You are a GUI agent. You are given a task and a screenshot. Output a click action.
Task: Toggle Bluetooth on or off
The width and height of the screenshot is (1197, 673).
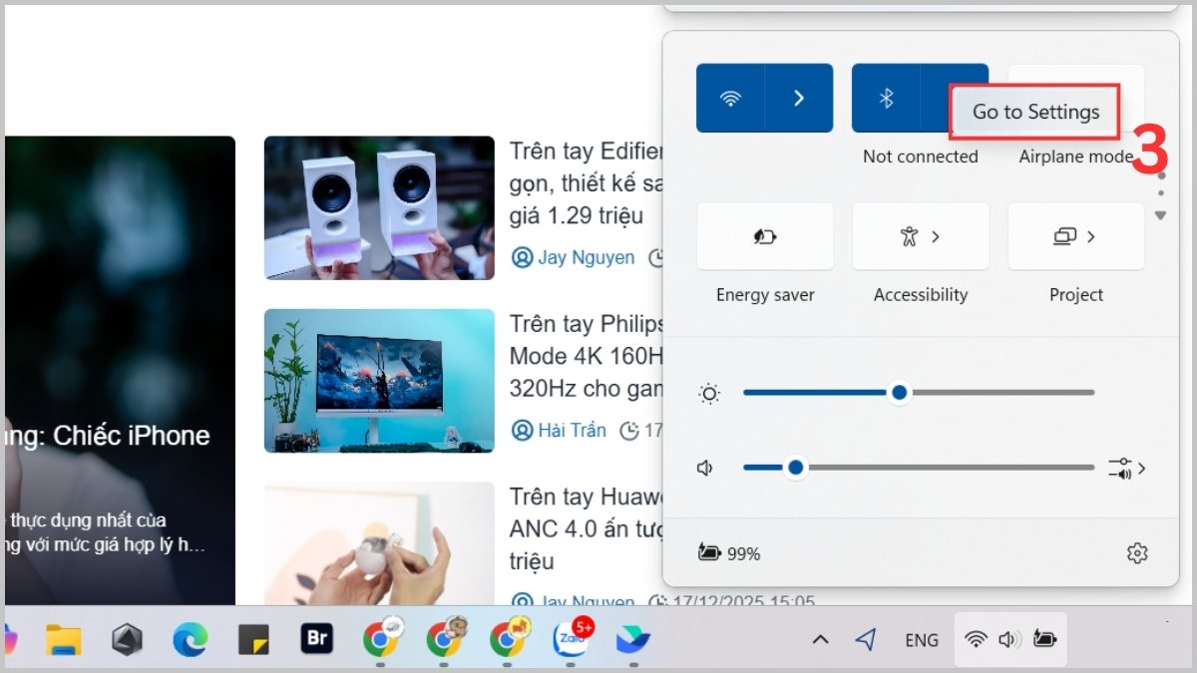coord(886,98)
